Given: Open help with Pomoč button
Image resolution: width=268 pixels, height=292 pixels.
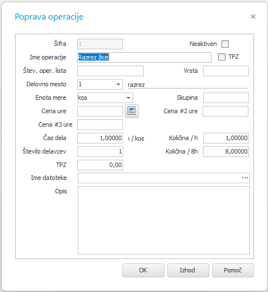Looking at the screenshot, I should pos(233,270).
